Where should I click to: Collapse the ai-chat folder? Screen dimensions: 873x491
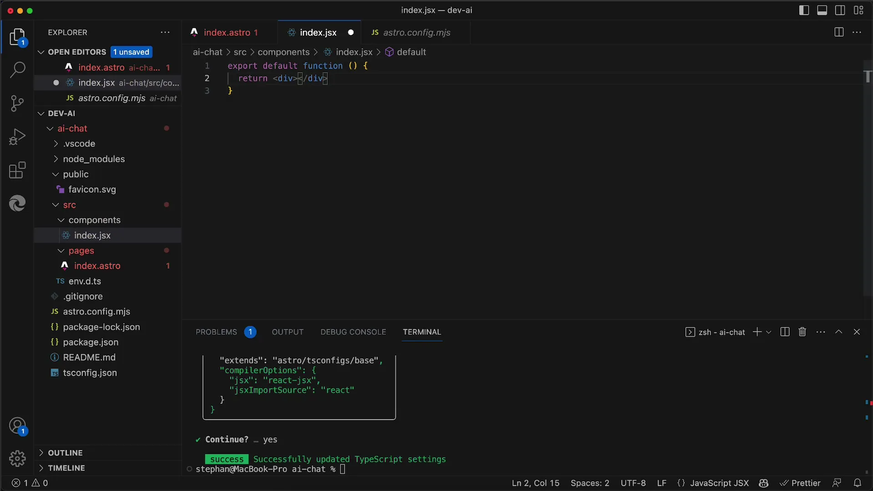[50, 128]
